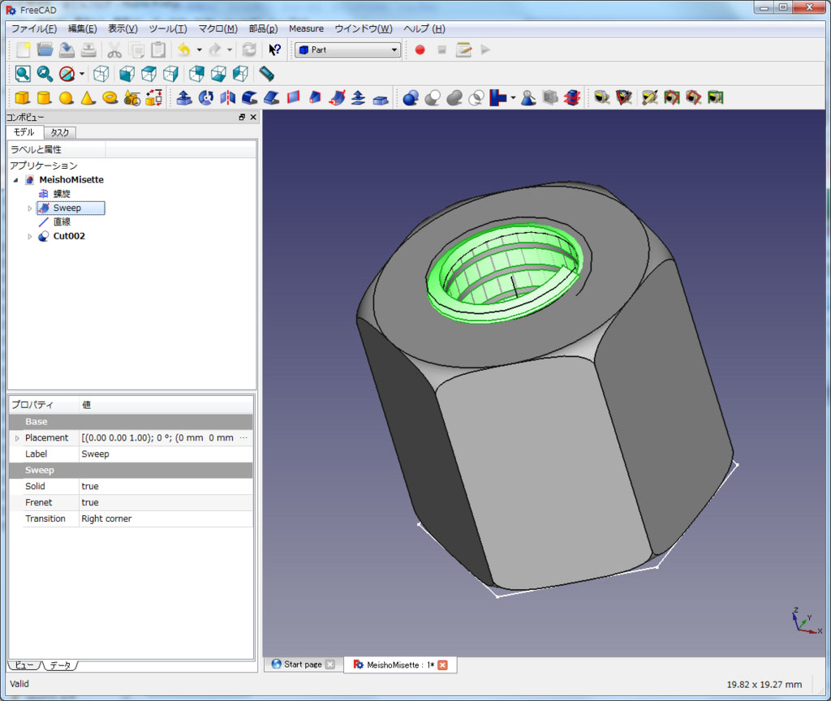Open the ファイル(F) menu

(34, 28)
